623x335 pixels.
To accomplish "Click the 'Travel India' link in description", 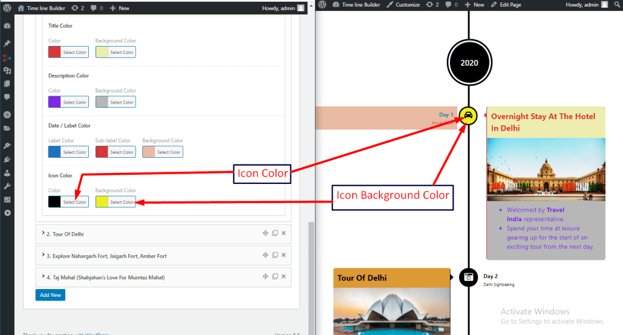I will pyautogui.click(x=555, y=210).
